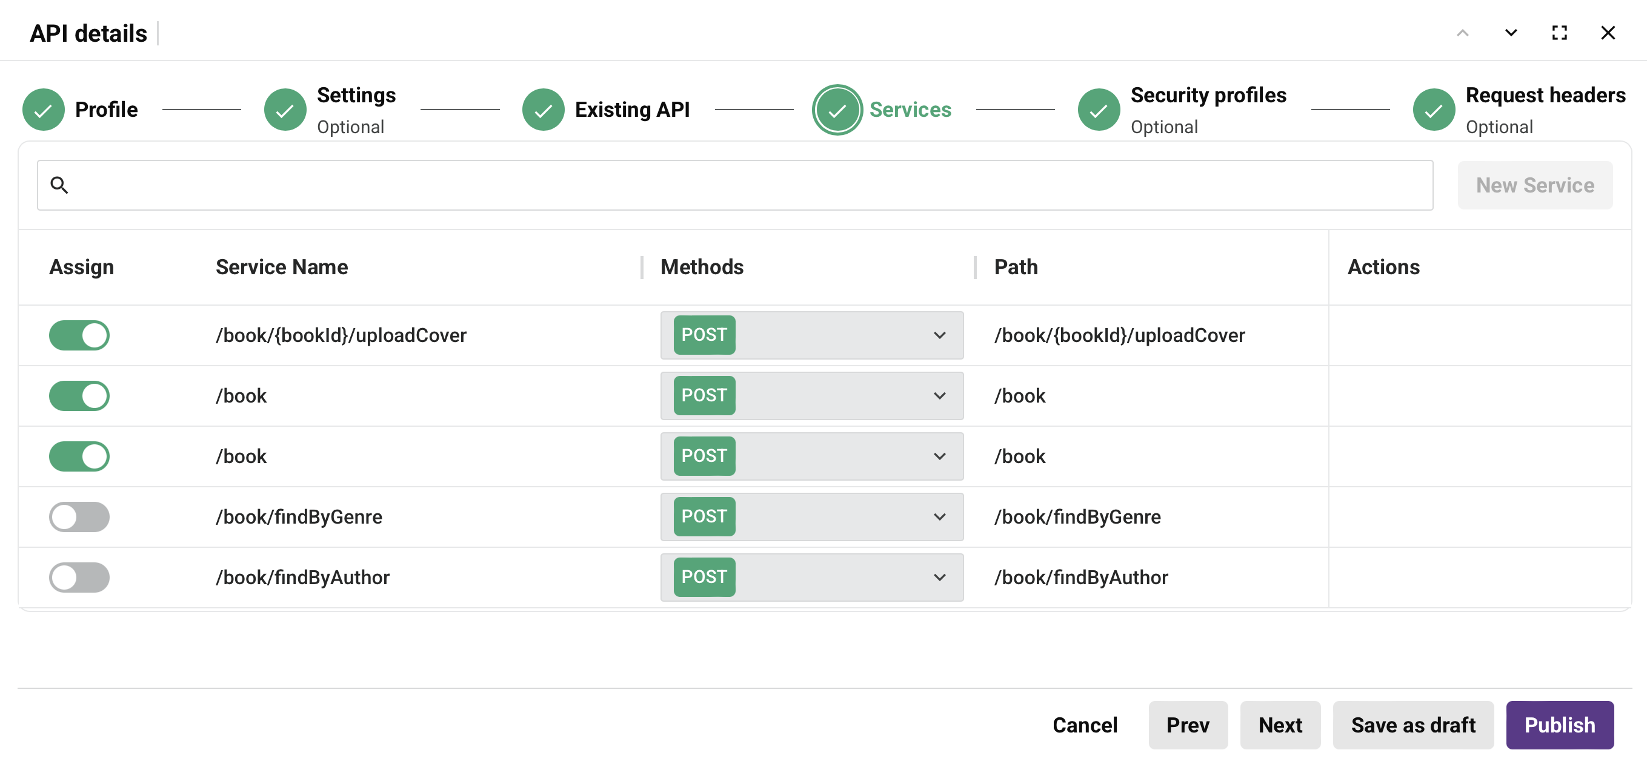Click the Existing API step checkmark icon
Viewport: 1647px width, 770px height.
pos(543,109)
